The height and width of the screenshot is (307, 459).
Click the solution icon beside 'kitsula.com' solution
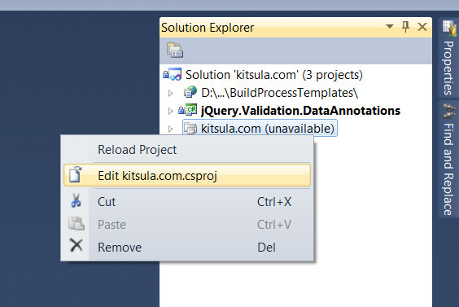(173, 75)
